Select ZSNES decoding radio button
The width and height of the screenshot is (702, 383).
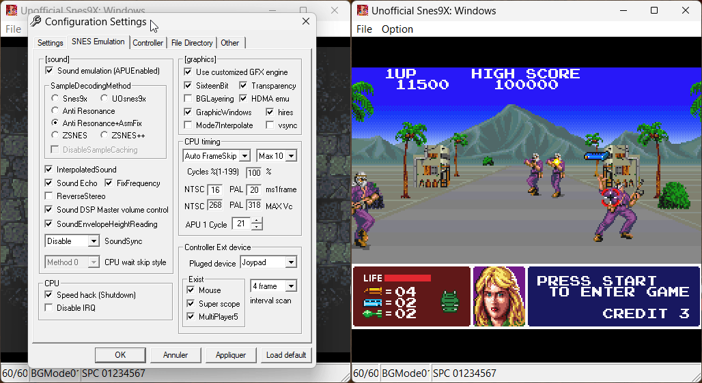[x=55, y=135]
